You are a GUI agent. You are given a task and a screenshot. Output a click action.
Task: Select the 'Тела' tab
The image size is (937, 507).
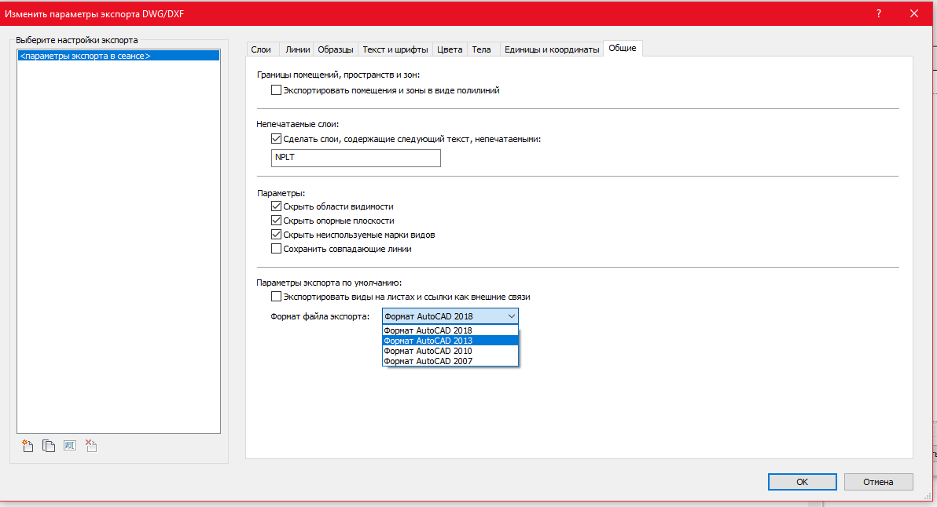pos(482,49)
